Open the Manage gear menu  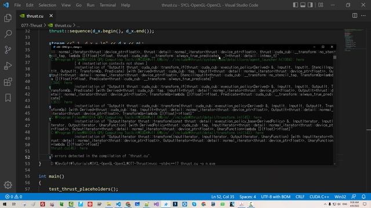coord(8,185)
